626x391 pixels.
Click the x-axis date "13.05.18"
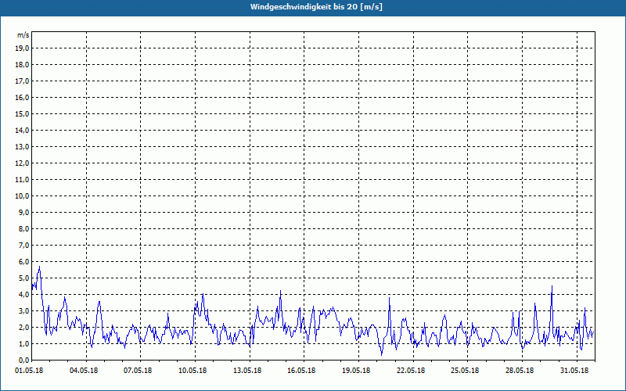point(247,371)
